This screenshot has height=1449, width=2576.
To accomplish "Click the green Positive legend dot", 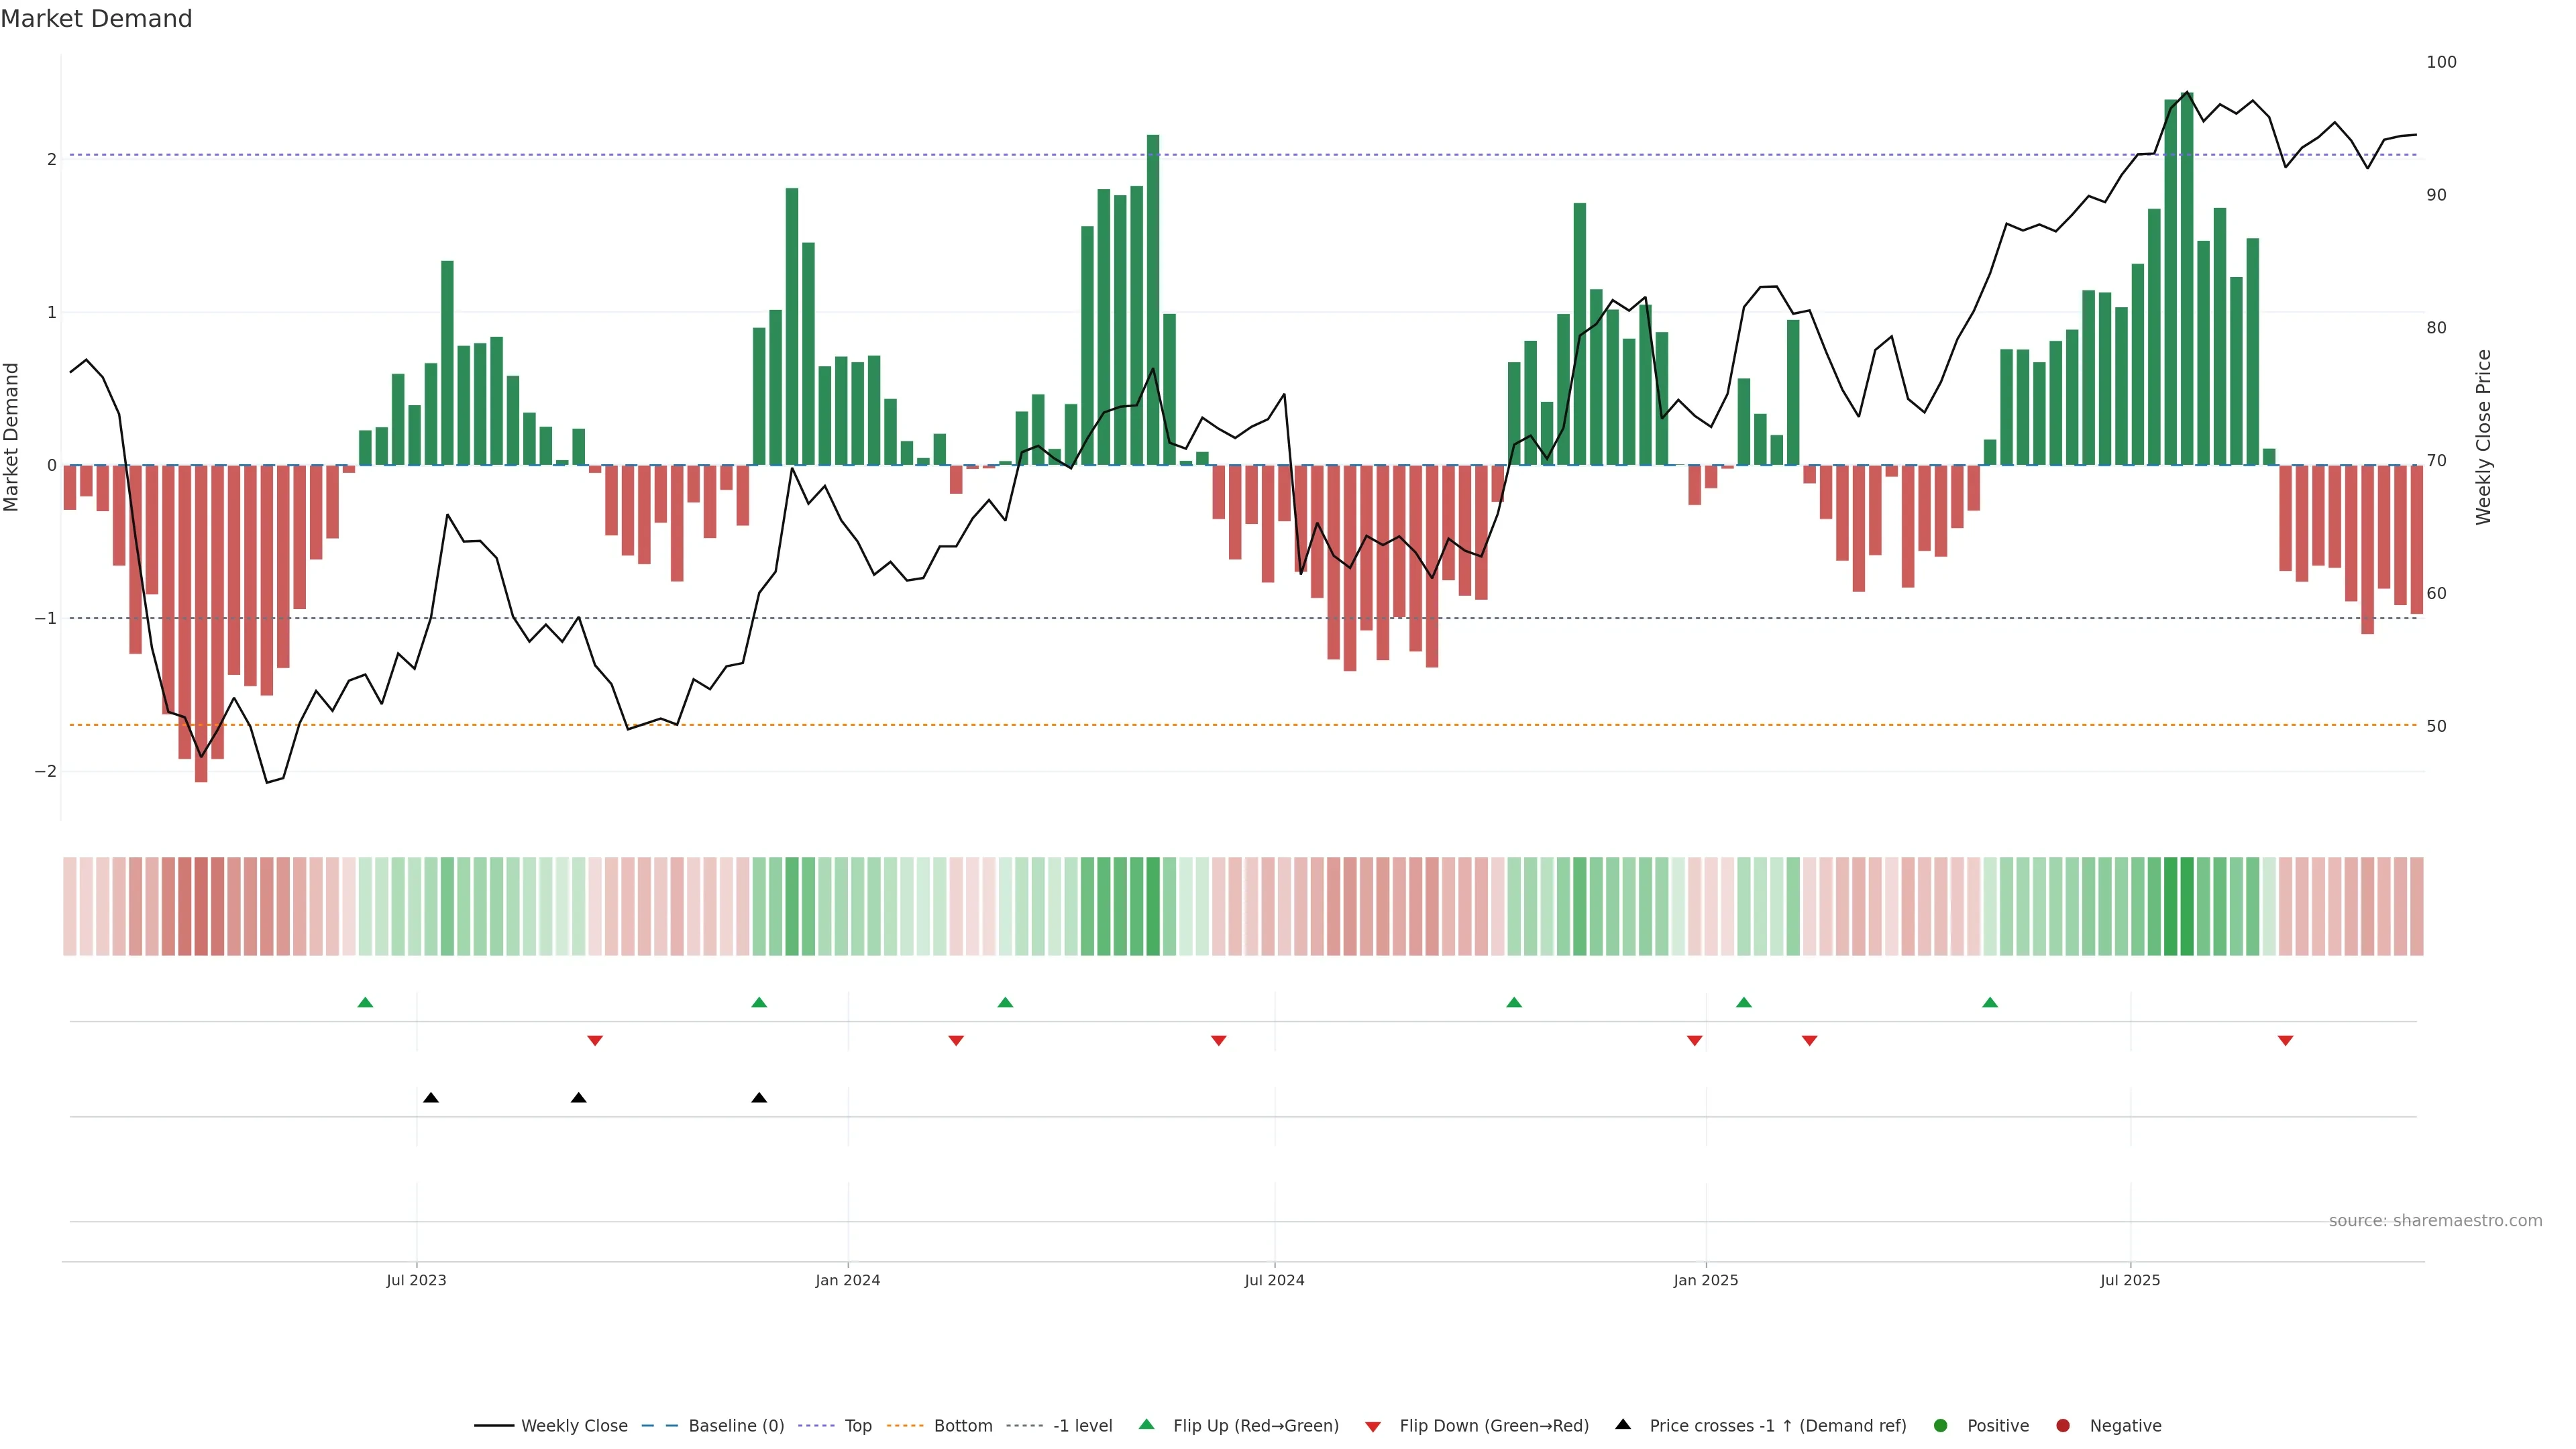I will point(1941,1426).
